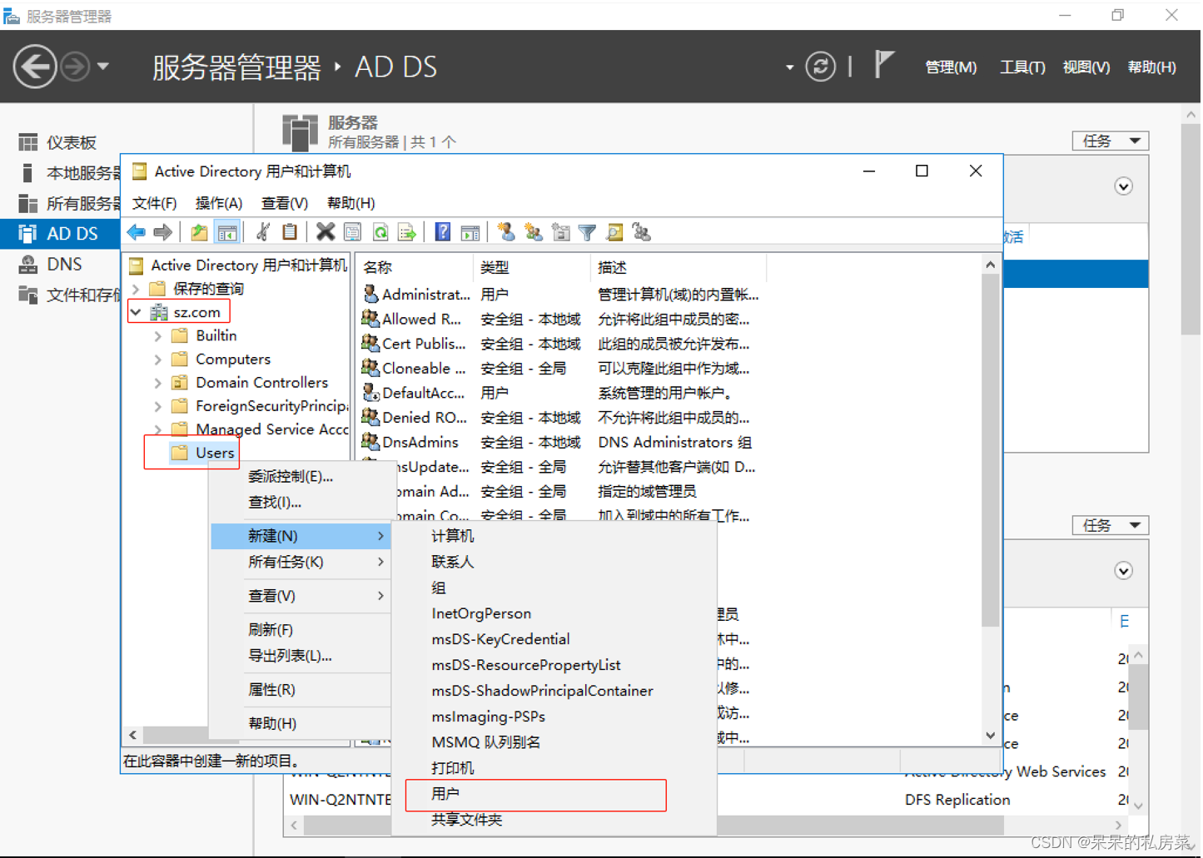Image resolution: width=1203 pixels, height=858 pixels.
Task: Click the add to group toolbar icon
Action: (641, 232)
